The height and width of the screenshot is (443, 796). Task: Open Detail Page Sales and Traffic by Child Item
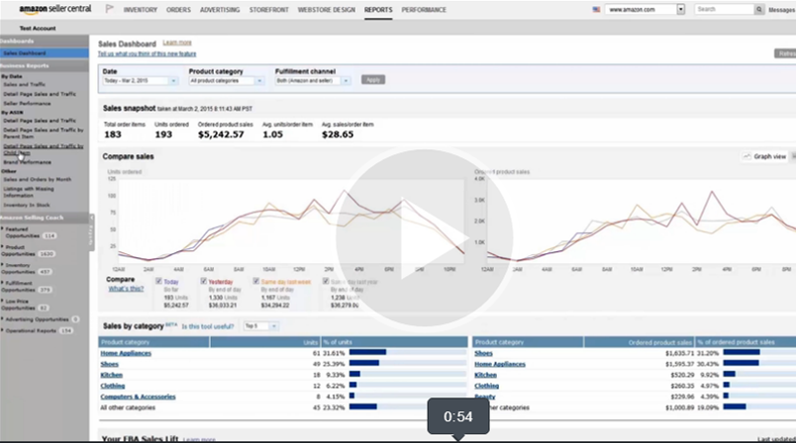[44, 149]
